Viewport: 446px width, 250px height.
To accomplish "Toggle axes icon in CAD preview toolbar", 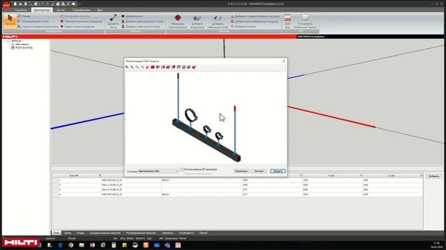I will click(147, 67).
